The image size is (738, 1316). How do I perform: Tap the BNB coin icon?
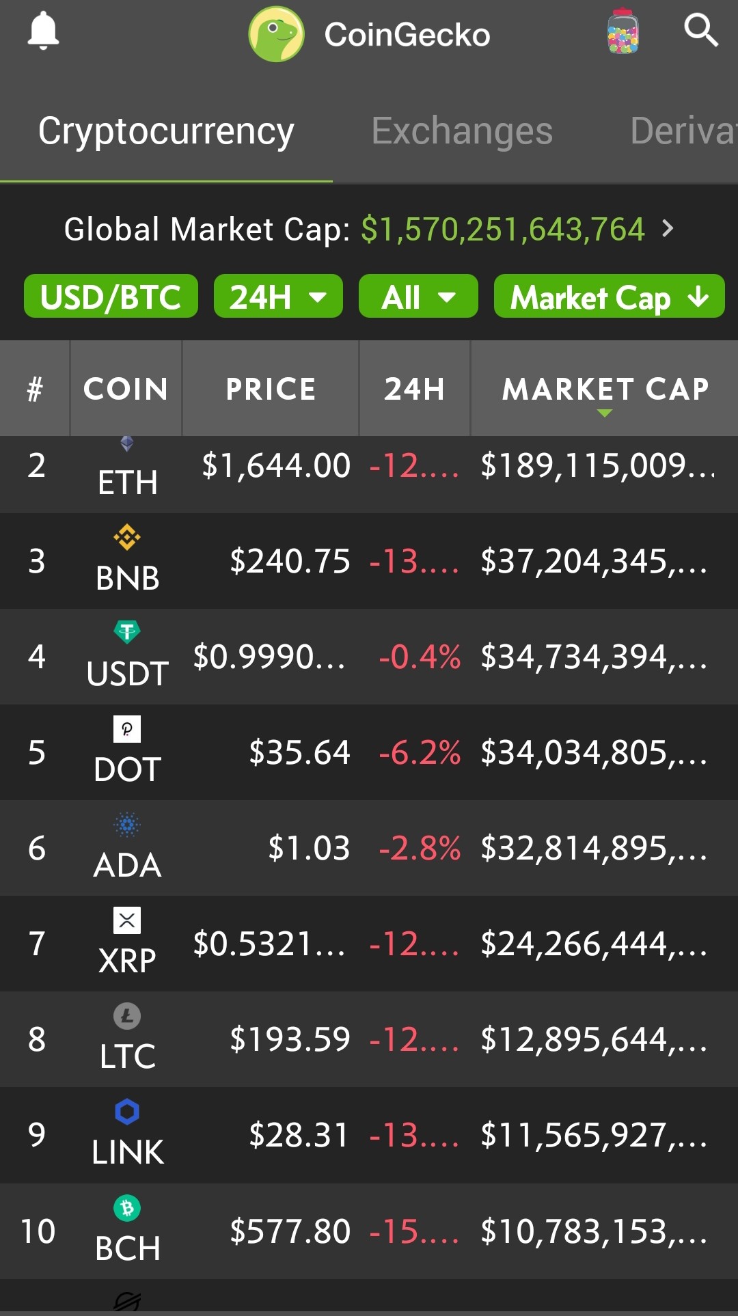pyautogui.click(x=127, y=538)
